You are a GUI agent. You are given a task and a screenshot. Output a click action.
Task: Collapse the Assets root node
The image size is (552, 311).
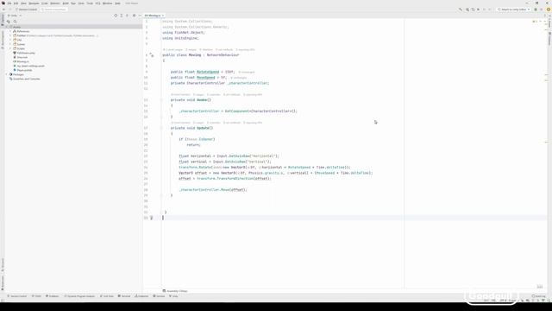(7, 27)
